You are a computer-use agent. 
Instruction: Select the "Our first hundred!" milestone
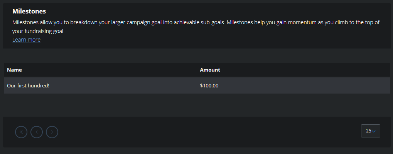click(28, 85)
